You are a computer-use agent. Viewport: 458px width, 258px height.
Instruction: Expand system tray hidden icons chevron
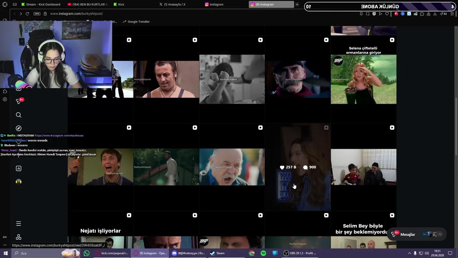(x=409, y=253)
